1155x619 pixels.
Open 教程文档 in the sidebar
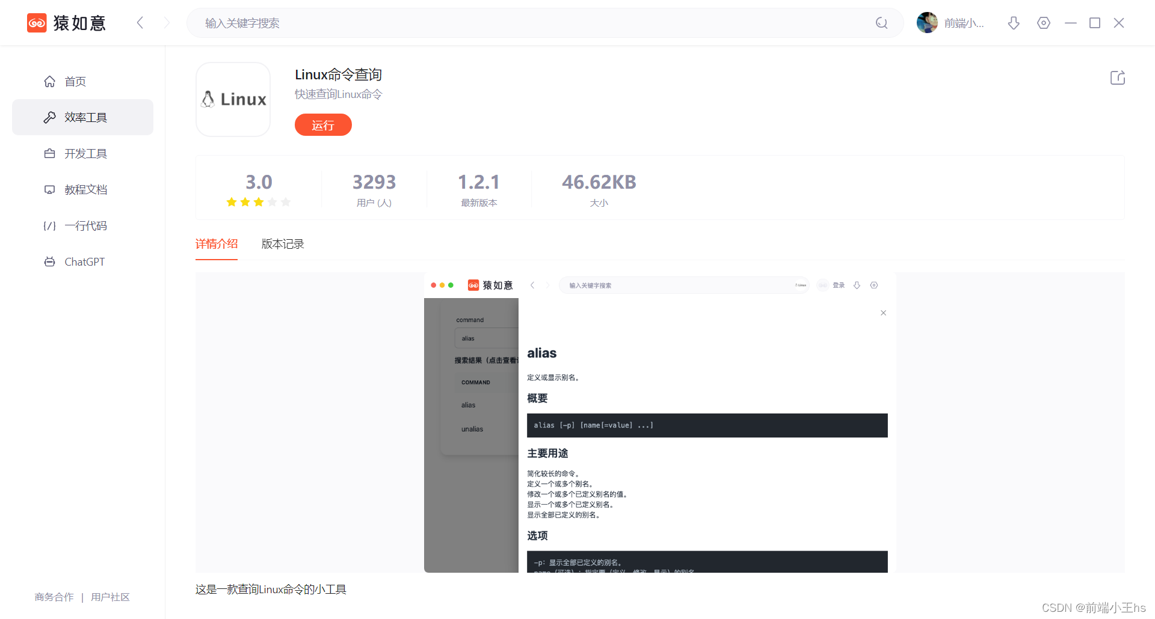tap(82, 189)
